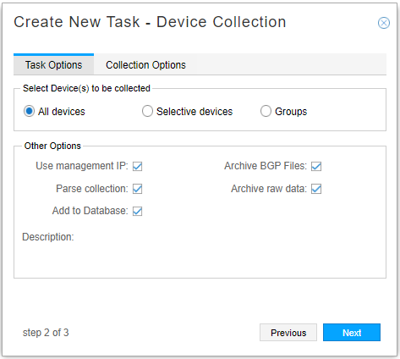Click the 'step 2 of 3' indicator text
The width and height of the screenshot is (400, 359).
tap(46, 333)
